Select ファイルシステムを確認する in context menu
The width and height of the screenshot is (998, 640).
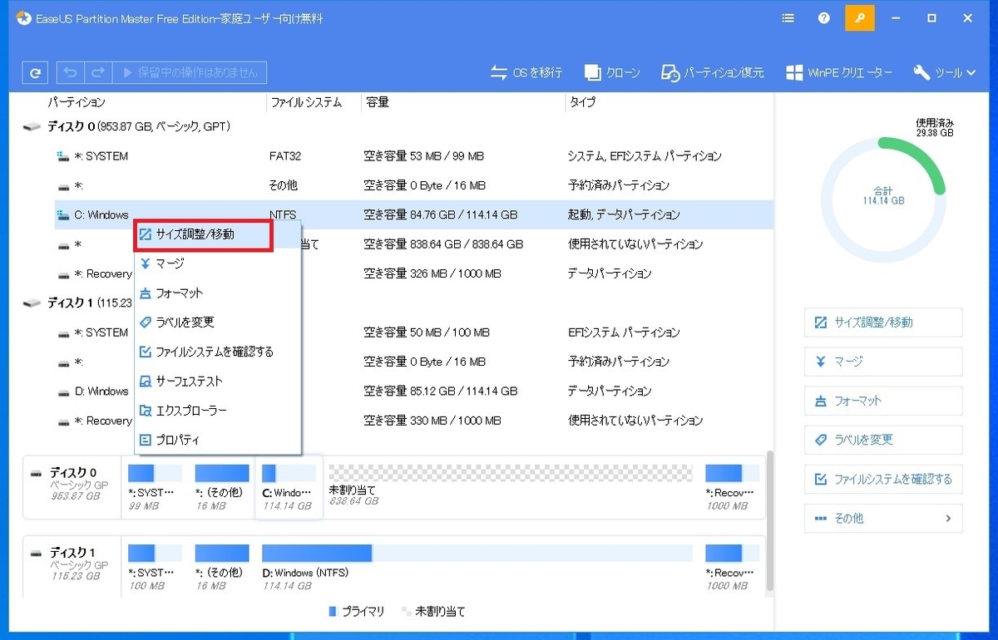pos(217,352)
